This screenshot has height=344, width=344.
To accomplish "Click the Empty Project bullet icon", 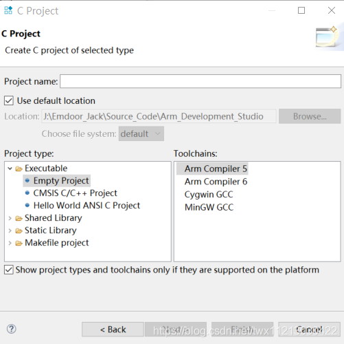I will pyautogui.click(x=27, y=181).
